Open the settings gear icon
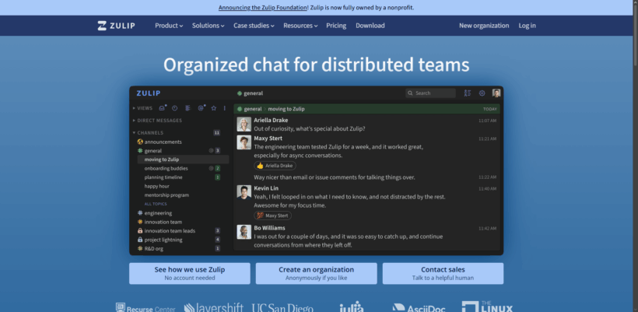Image resolution: width=638 pixels, height=312 pixels. pos(482,93)
